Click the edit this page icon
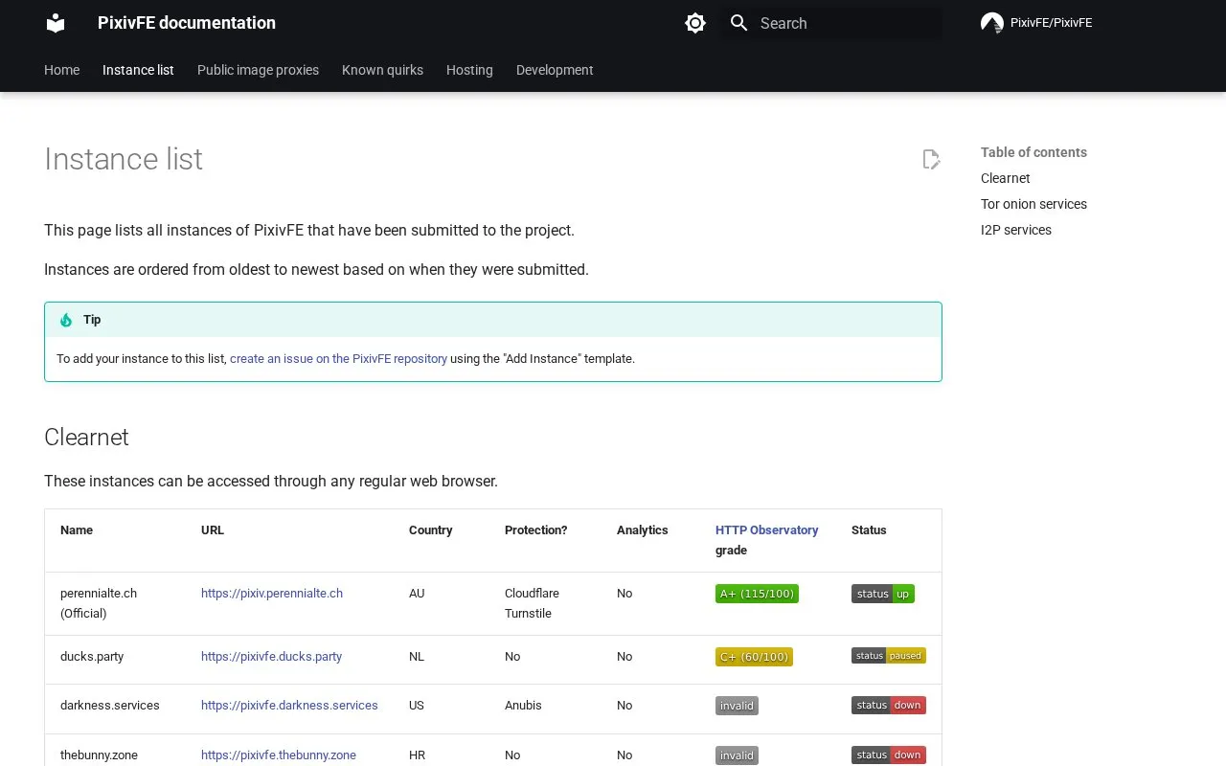This screenshot has height=766, width=1226. click(x=931, y=159)
